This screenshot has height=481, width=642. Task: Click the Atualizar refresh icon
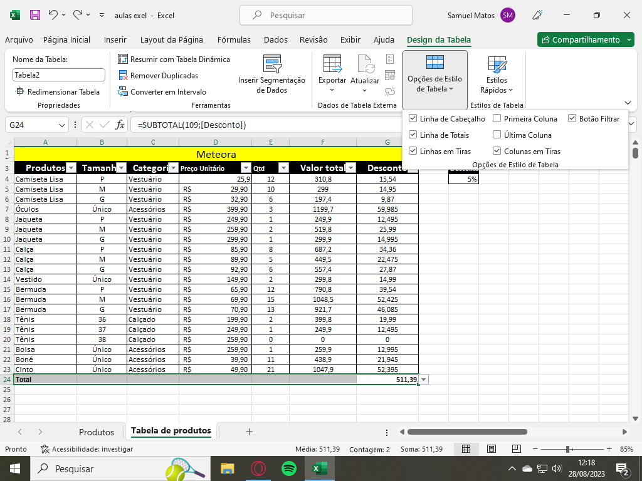365,64
